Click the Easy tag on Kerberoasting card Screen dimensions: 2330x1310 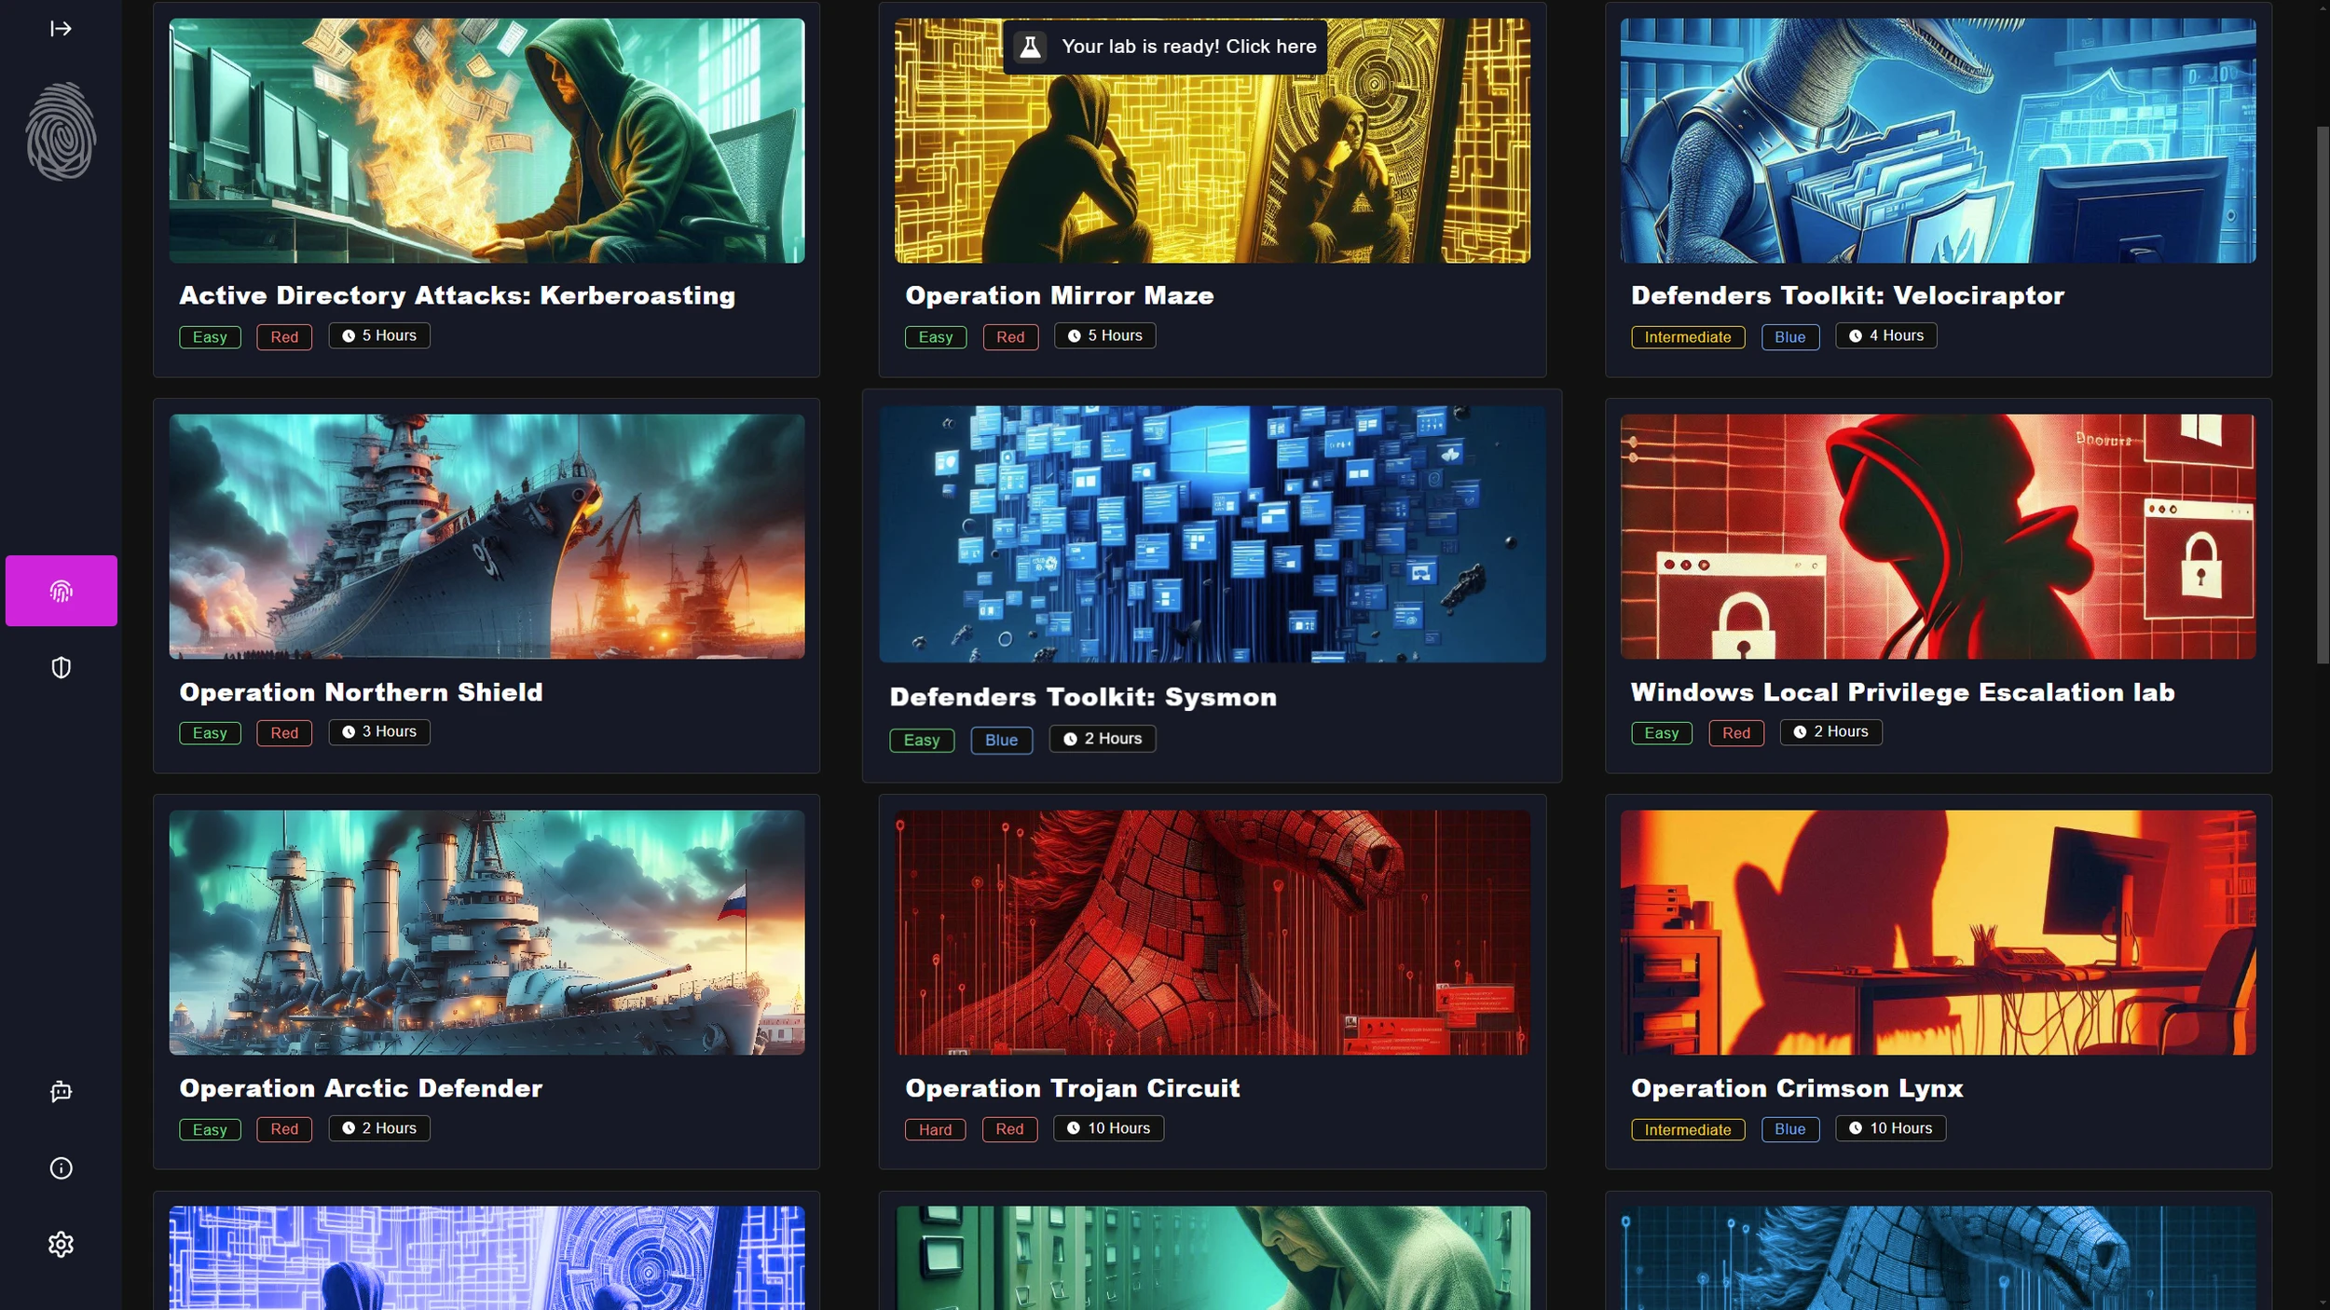[x=210, y=336]
